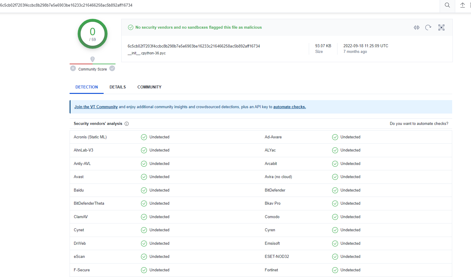Click the check icon for Cyren
The height and width of the screenshot is (277, 471).
pyautogui.click(x=335, y=230)
